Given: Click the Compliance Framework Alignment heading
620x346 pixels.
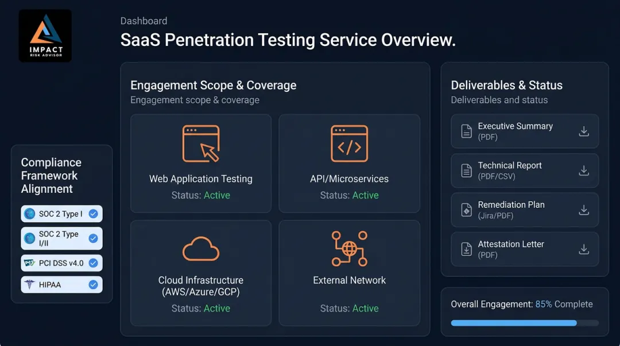Looking at the screenshot, I should (x=51, y=176).
